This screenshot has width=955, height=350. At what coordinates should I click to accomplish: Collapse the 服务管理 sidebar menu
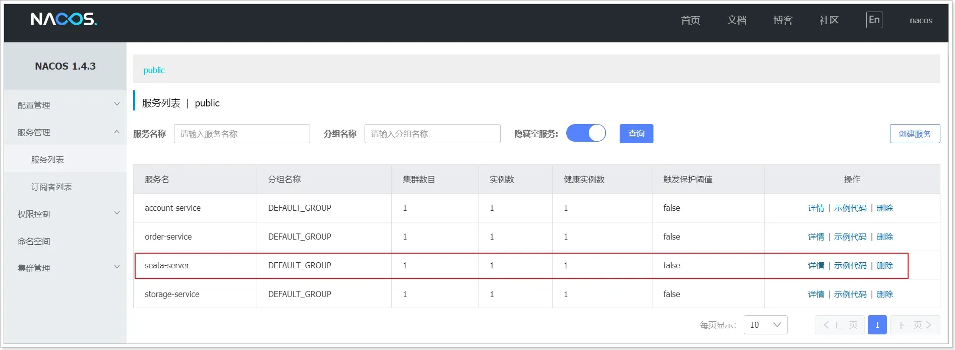[x=66, y=132]
